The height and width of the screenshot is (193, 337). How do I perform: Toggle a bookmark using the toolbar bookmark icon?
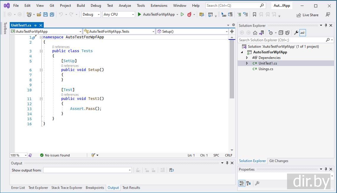tap(254, 14)
